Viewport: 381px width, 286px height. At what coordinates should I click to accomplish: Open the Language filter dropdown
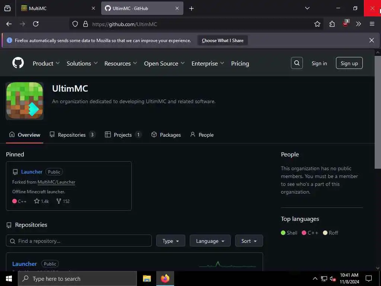210,241
